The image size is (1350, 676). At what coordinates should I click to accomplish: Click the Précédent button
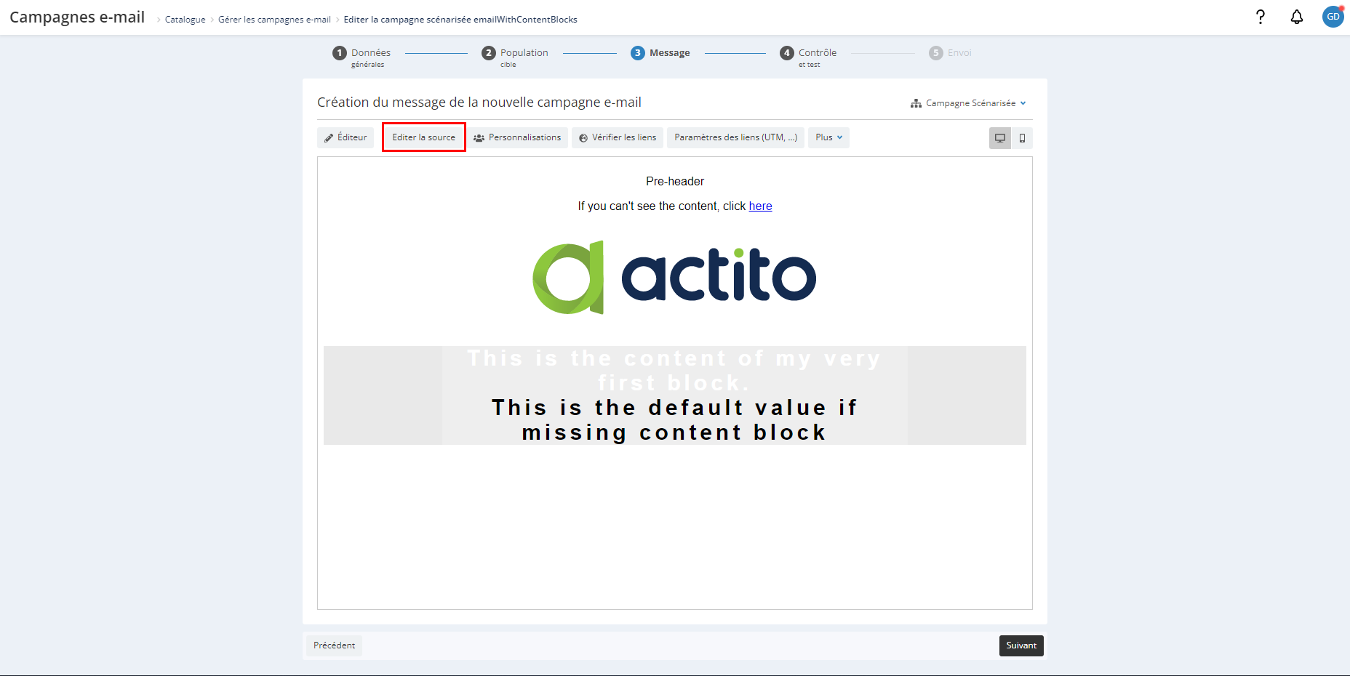pos(334,645)
